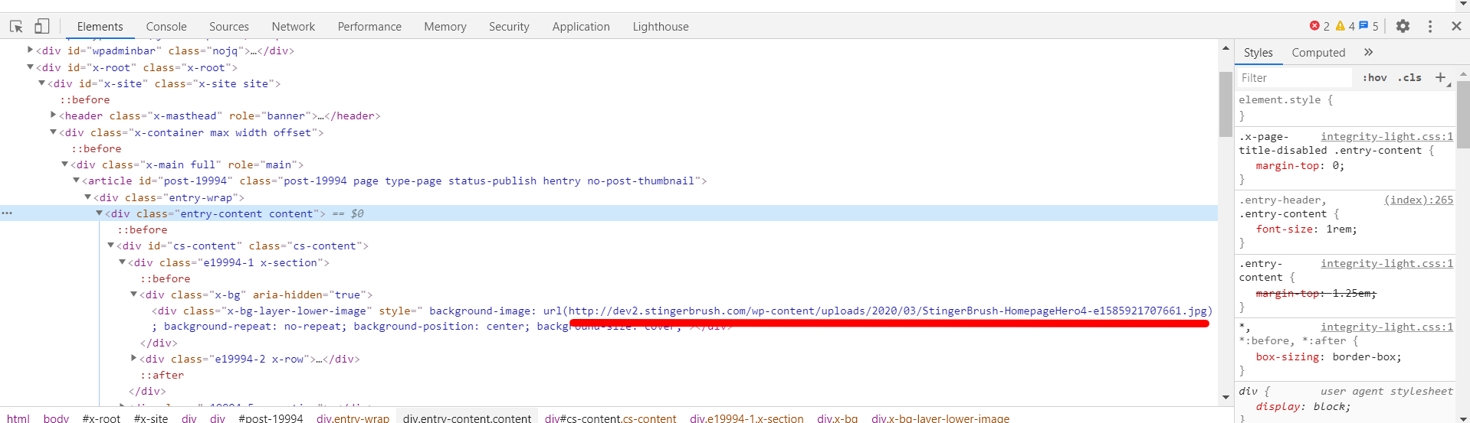
Task: Expand the wpadminbar div node
Action: (31, 50)
